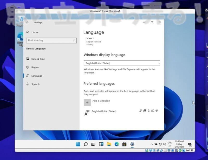Click the volume speaker icon in the tray

(x=164, y=144)
